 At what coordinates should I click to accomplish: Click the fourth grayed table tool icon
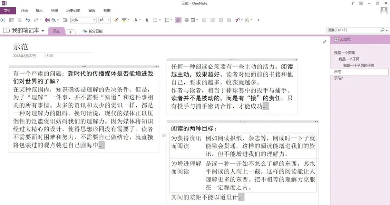(229, 20)
